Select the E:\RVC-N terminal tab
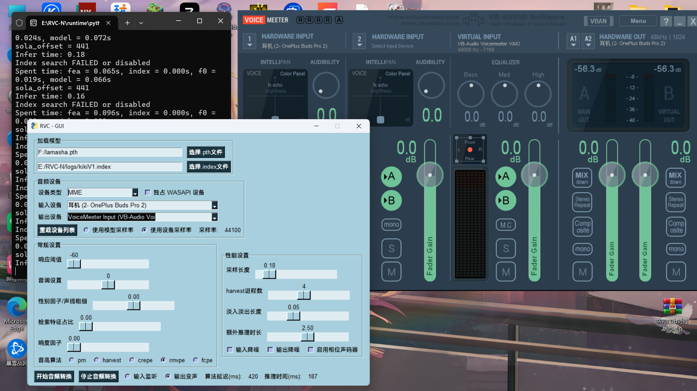 tap(70, 23)
